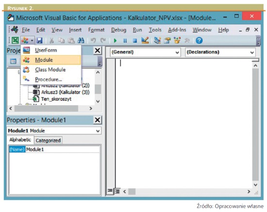Choose UserForm from insert dropdown
267x212 pixels.
pyautogui.click(x=51, y=50)
